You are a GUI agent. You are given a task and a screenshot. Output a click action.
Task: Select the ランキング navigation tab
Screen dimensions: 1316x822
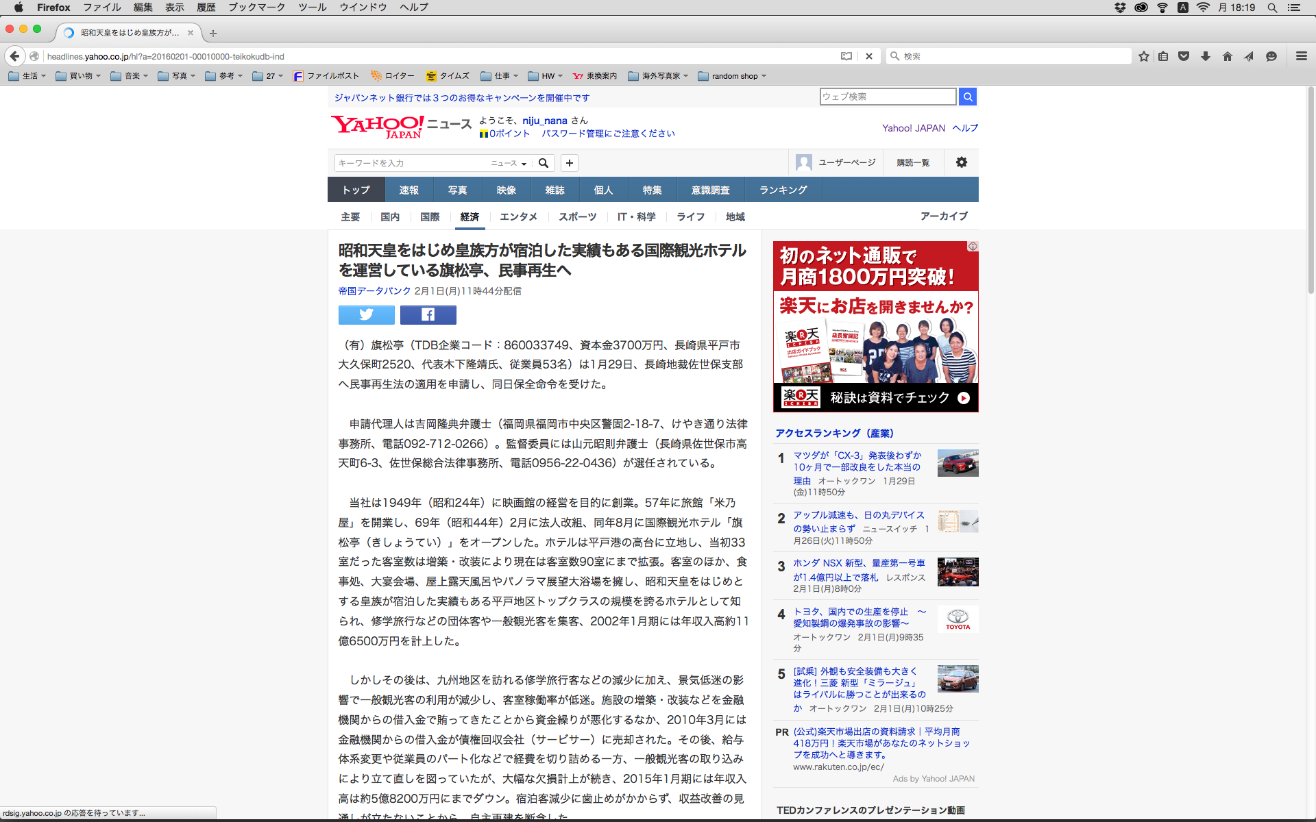point(783,190)
